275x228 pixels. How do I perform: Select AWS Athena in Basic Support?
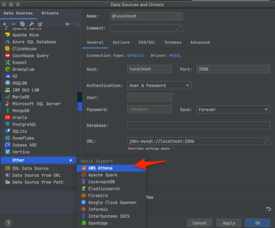[111, 168]
